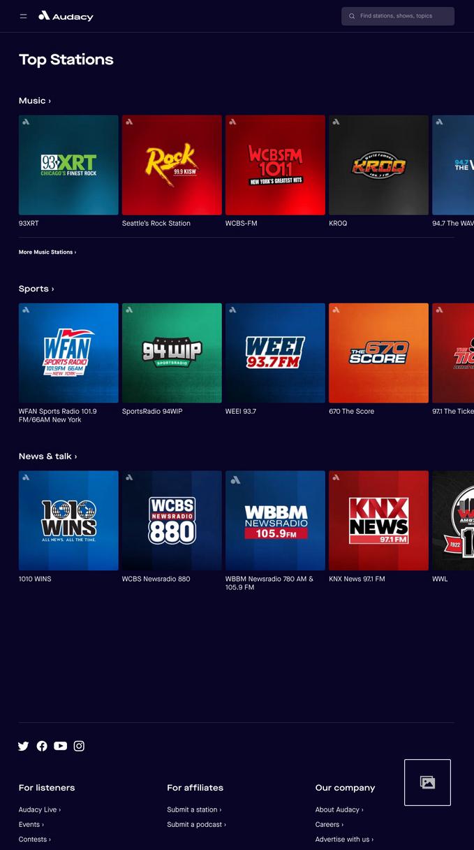Open the WBBM Newsradio 105.9 tile
Screen dimensions: 474x850
[275, 521]
